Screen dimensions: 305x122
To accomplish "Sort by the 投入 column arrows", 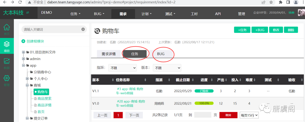I will pyautogui.click(x=240, y=80).
